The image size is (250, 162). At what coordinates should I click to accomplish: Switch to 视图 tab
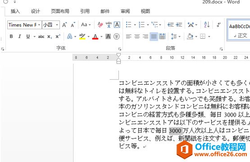pyautogui.click(x=145, y=11)
